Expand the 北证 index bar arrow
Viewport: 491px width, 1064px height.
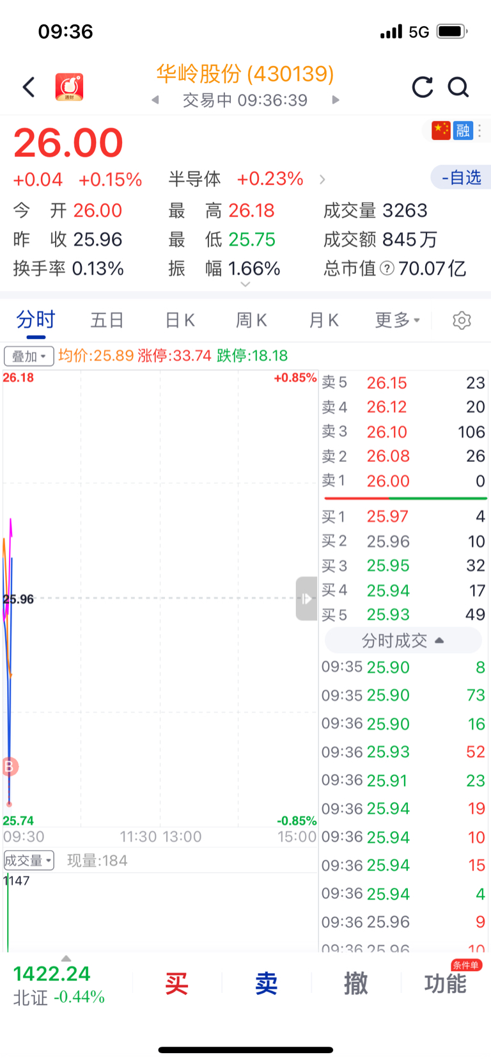pyautogui.click(x=66, y=958)
